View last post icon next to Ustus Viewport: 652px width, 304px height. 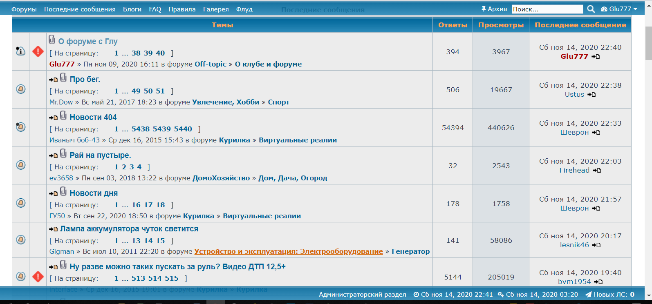click(592, 95)
